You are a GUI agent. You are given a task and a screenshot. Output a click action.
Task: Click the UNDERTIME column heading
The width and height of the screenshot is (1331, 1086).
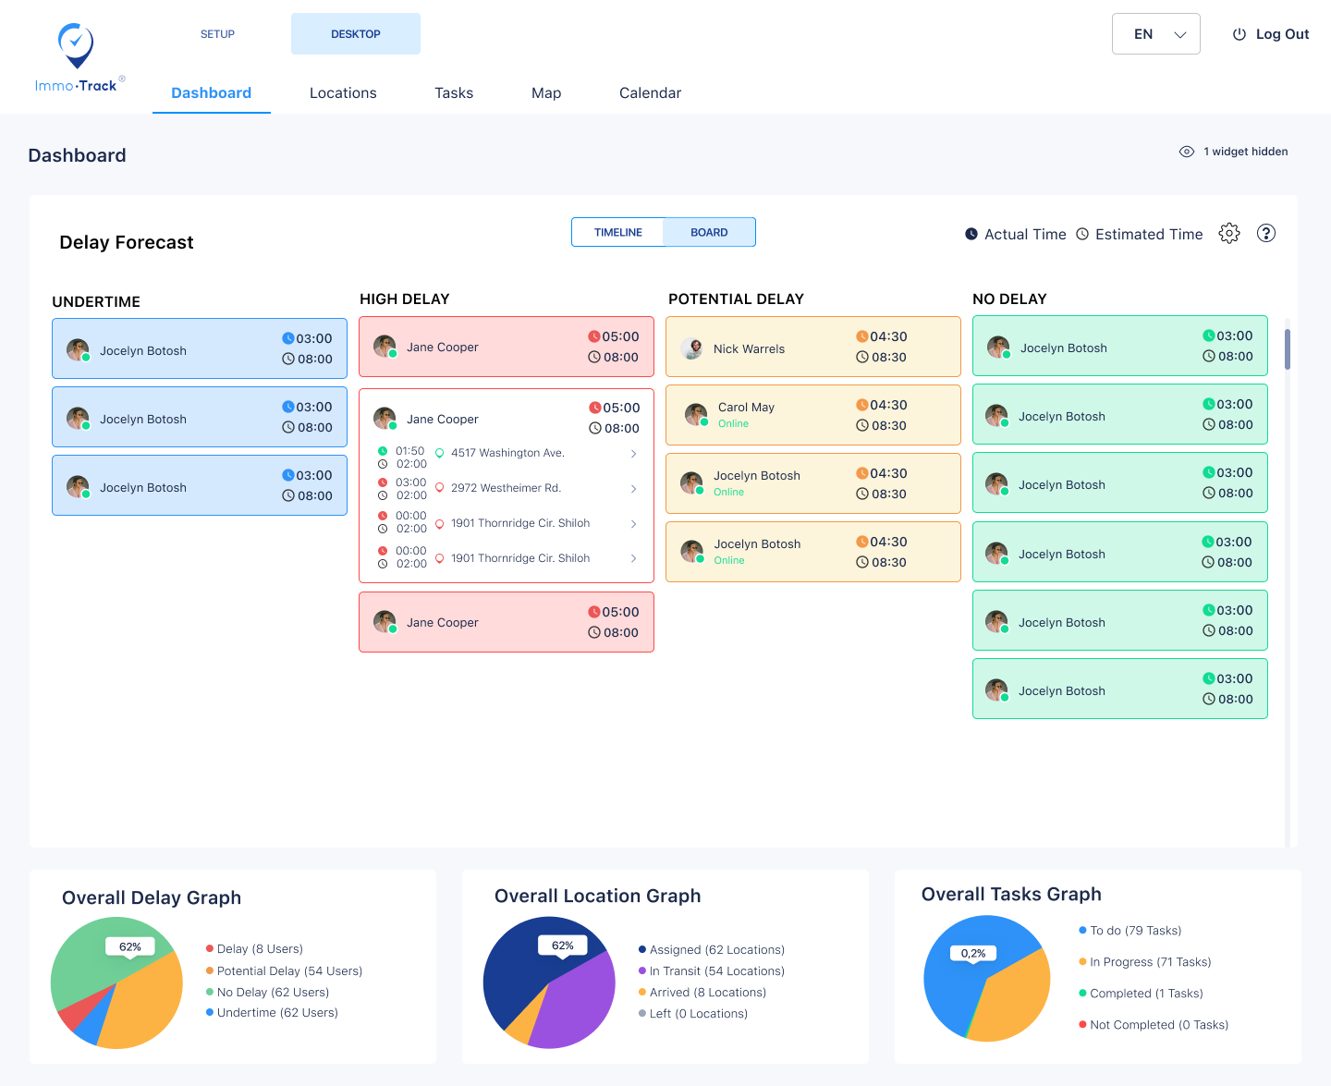pyautogui.click(x=96, y=301)
